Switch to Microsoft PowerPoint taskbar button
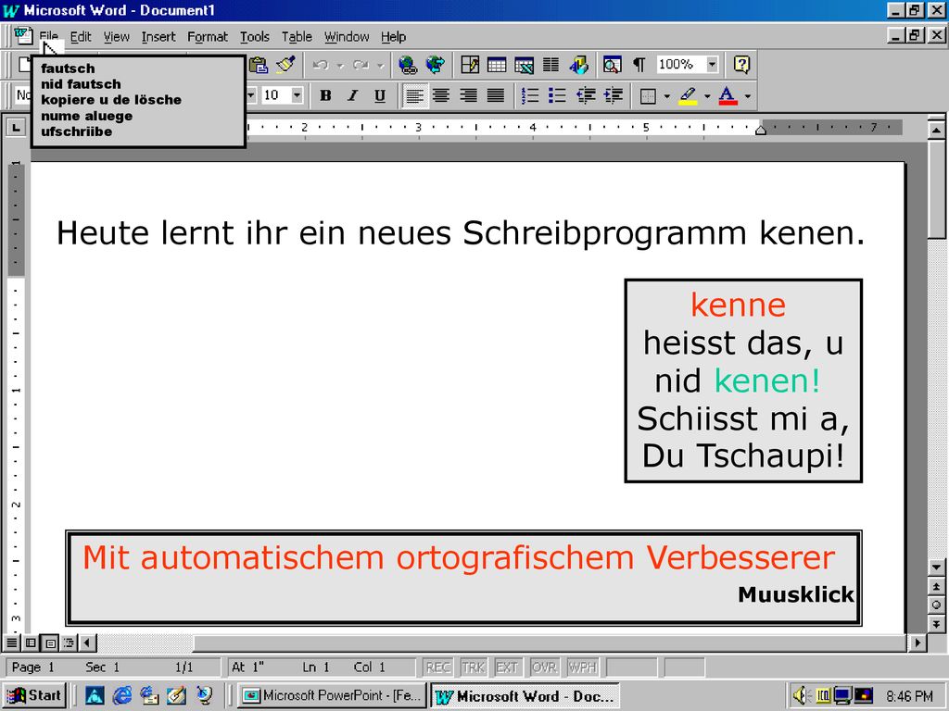The width and height of the screenshot is (949, 711). pos(333,695)
